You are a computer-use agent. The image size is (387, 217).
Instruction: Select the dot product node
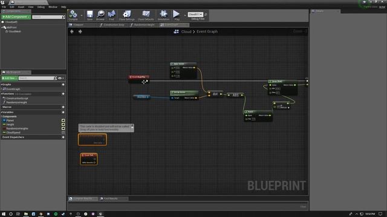point(215,94)
